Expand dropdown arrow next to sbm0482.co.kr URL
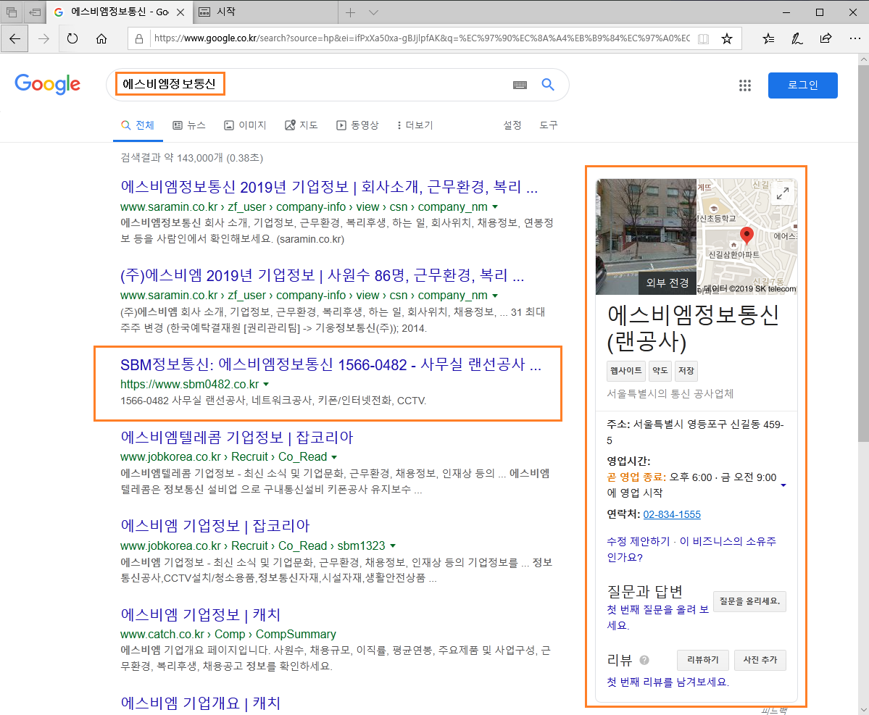The height and width of the screenshot is (715, 869). [266, 385]
